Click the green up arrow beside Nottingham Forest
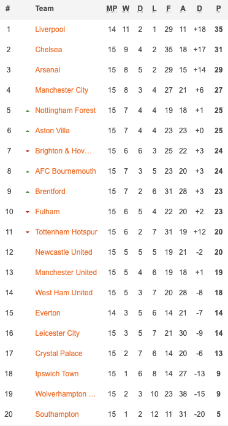 pyautogui.click(x=28, y=111)
